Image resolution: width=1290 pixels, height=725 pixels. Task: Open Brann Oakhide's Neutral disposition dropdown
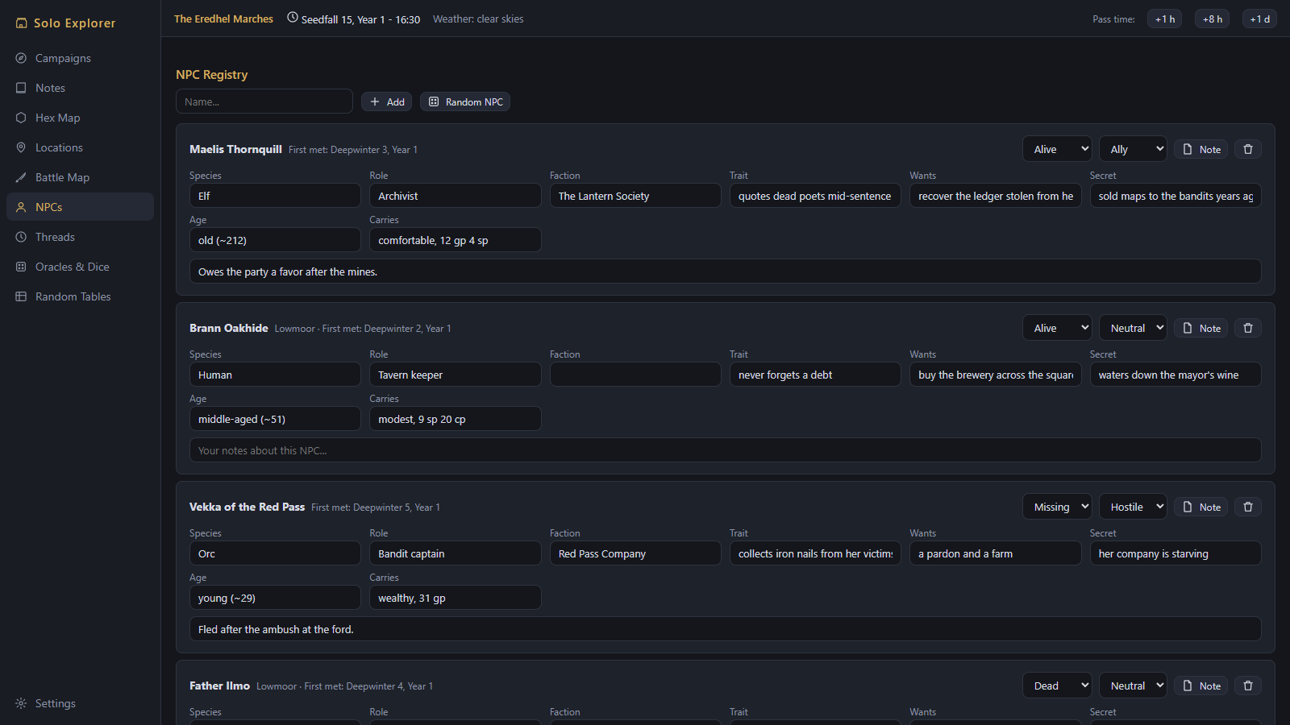pos(1133,328)
